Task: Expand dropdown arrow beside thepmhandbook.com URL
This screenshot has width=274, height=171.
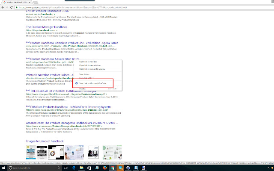Action: (x=57, y=30)
